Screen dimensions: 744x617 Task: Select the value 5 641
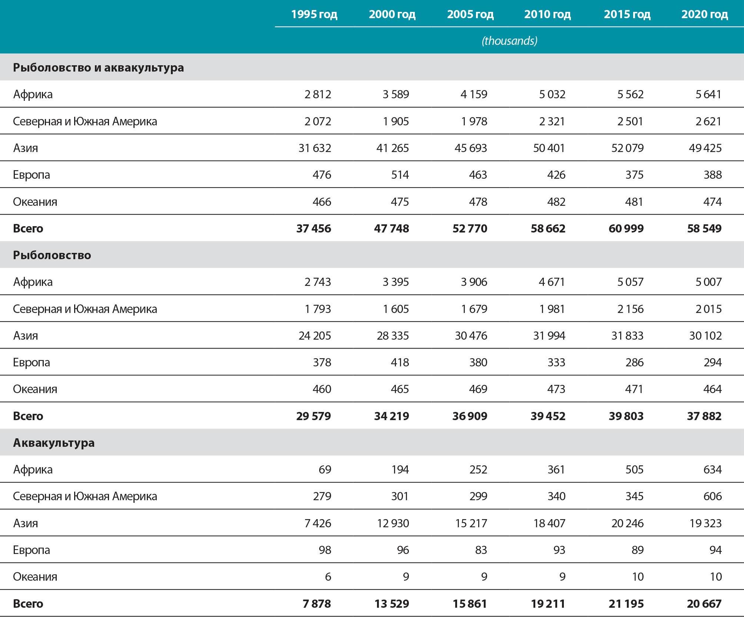[708, 95]
